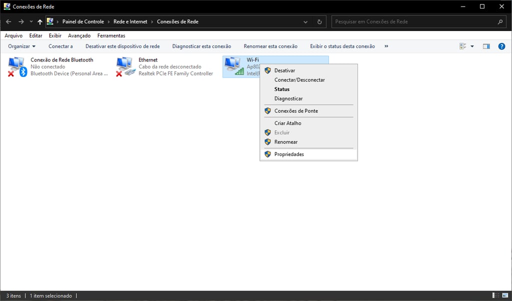512x301 pixels.
Task: Choose Diagnosticar in context menu
Action: point(308,98)
